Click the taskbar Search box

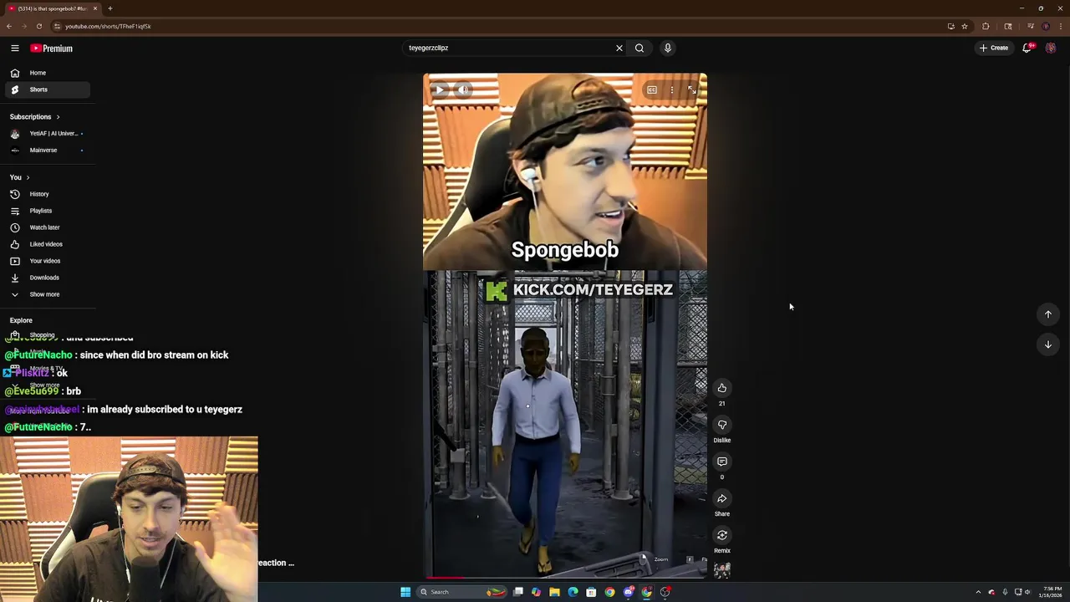pos(462,592)
